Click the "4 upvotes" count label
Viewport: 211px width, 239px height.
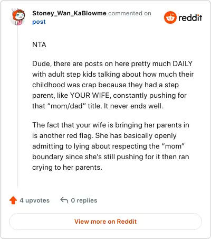tap(34, 200)
